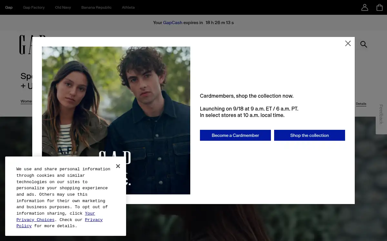
Task: Switch to the Athleta tab
Action: (x=128, y=7)
